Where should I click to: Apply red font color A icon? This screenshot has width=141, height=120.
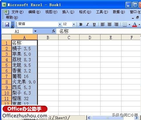click(x=135, y=25)
